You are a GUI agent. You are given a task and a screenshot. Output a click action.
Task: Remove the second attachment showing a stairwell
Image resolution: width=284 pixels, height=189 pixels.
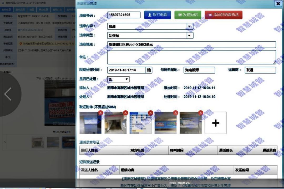[125, 113]
